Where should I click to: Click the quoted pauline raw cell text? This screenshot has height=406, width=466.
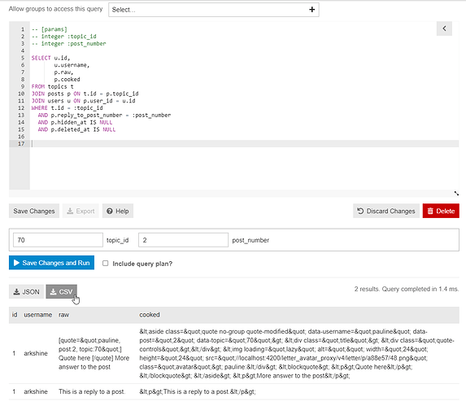point(94,353)
